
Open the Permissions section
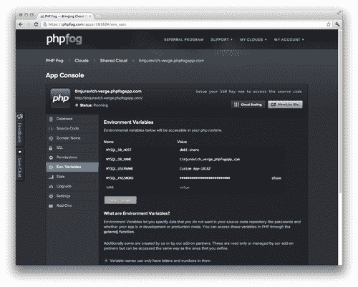point(72,157)
